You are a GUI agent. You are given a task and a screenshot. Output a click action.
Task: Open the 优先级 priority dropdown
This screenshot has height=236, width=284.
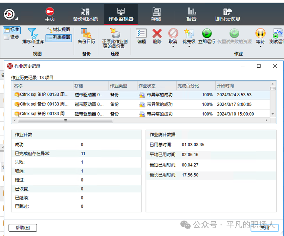(189, 46)
